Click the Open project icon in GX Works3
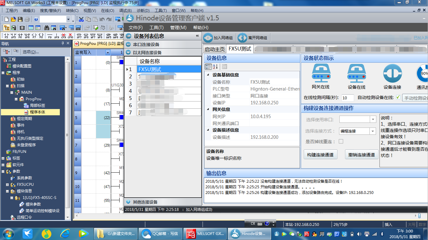428x240 pixels. pyautogui.click(x=13, y=19)
